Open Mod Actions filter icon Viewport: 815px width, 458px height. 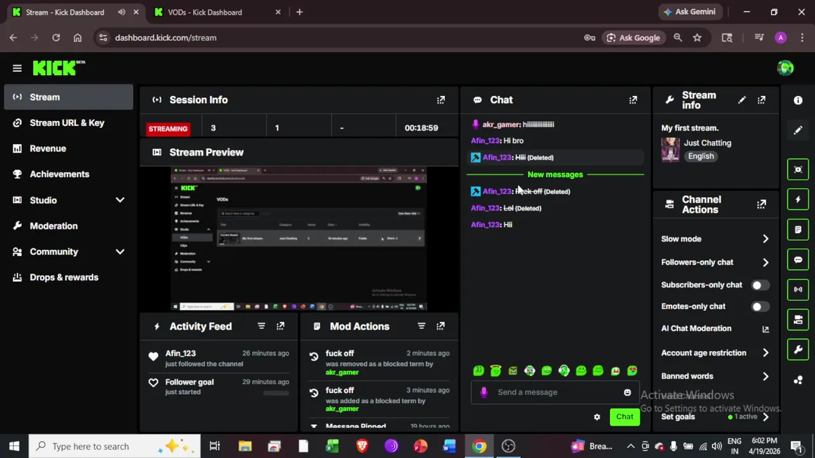point(421,326)
